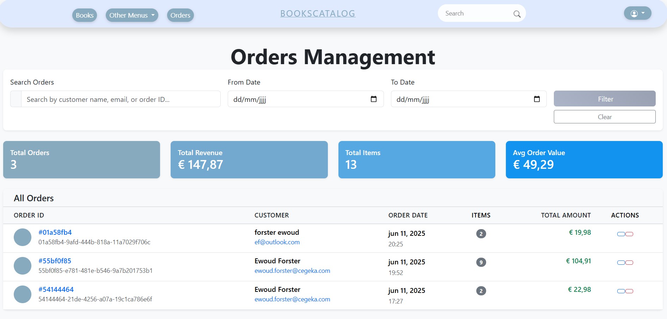Image resolution: width=667 pixels, height=319 pixels.
Task: Open order link #54144464
Action: coord(56,289)
